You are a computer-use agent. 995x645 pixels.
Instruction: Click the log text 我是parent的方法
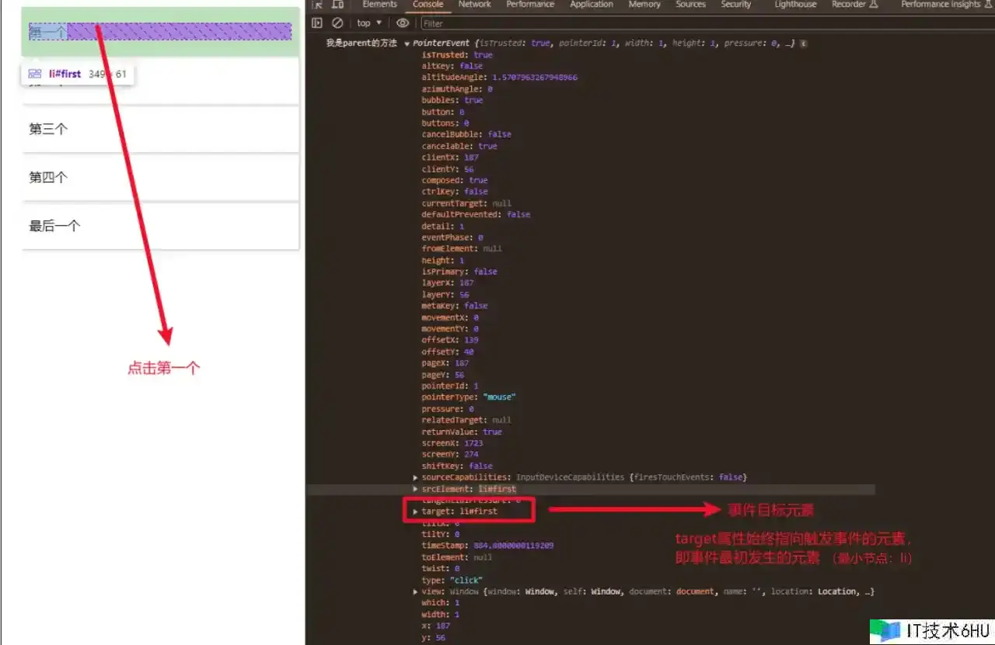tap(361, 43)
